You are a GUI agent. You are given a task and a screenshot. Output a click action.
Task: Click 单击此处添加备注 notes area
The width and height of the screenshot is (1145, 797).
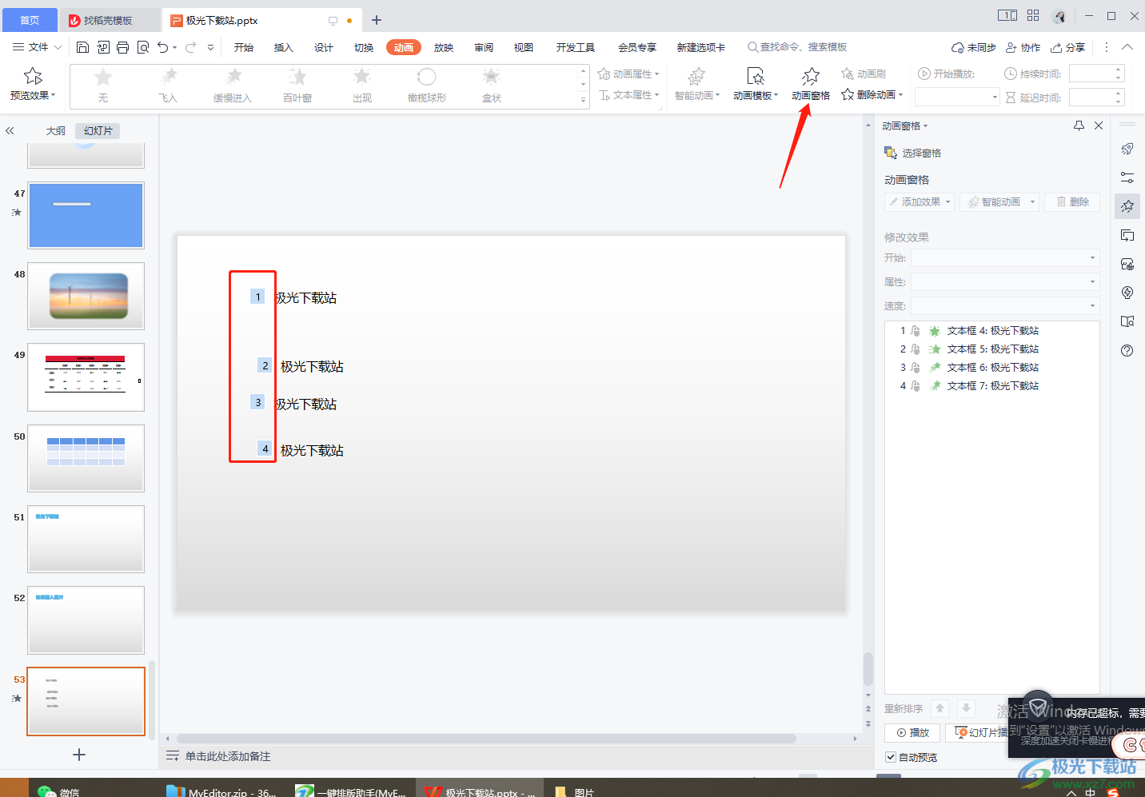228,756
